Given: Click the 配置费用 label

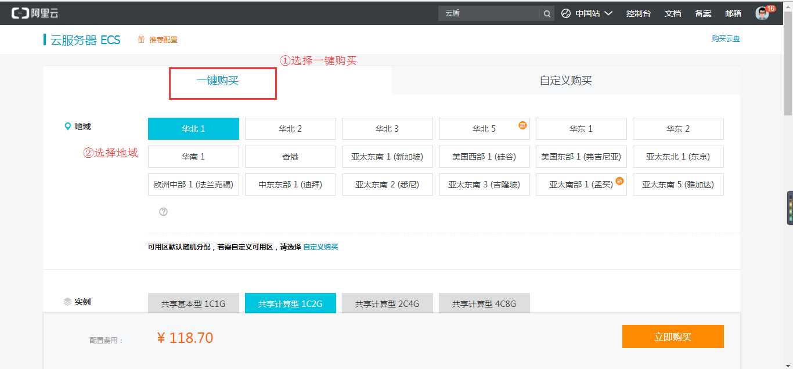Looking at the screenshot, I should [106, 341].
